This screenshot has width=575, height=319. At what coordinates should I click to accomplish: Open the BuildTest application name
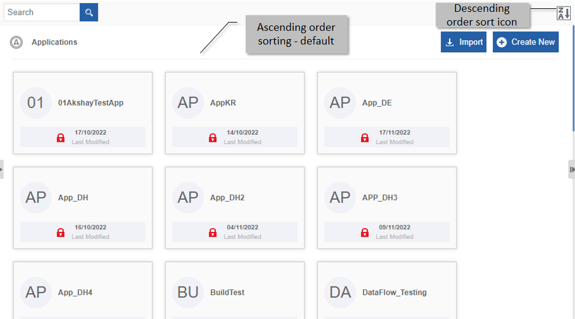tap(228, 292)
